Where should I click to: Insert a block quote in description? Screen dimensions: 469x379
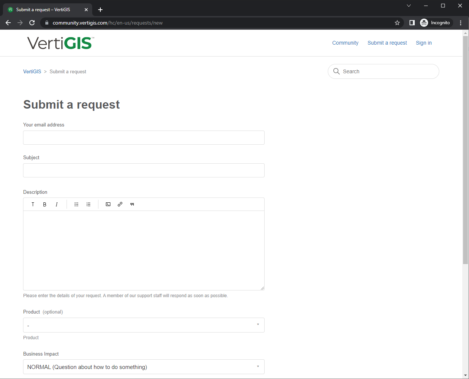[x=132, y=204]
